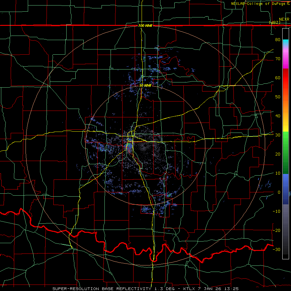Click the KTLX station identifier in caption

(190, 289)
